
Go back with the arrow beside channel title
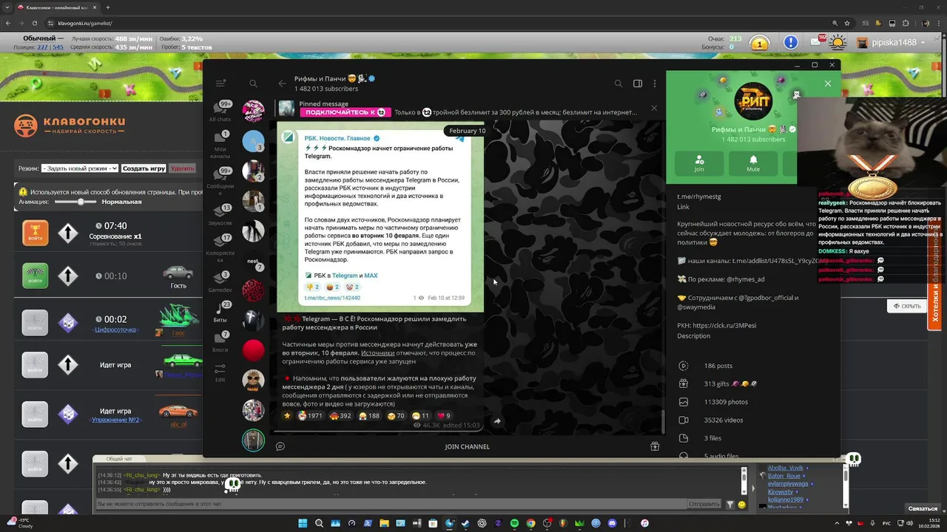[x=282, y=83]
